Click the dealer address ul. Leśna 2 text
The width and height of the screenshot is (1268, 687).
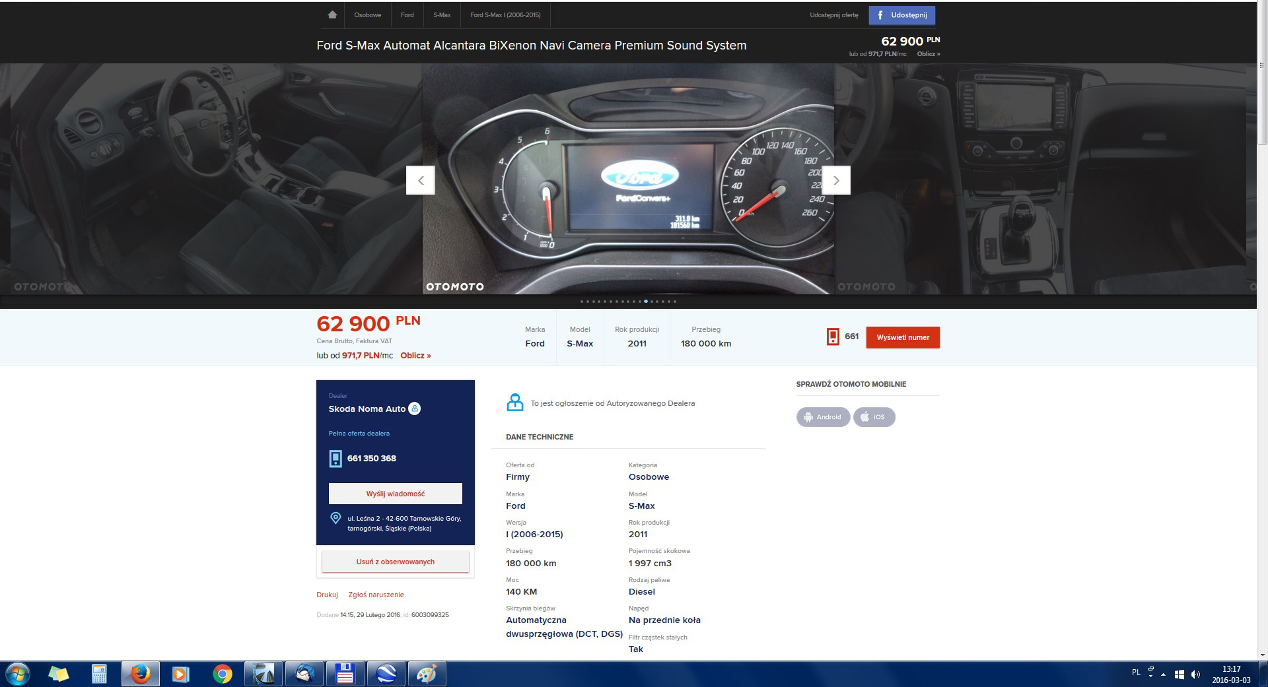(x=404, y=523)
